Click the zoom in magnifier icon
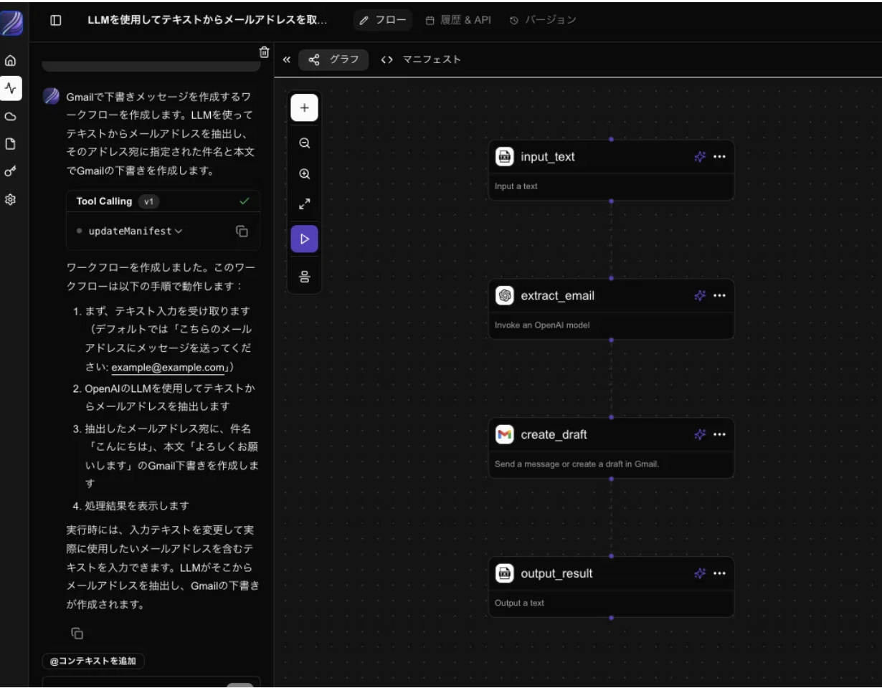Screen dimensions: 882x688 pyautogui.click(x=304, y=173)
